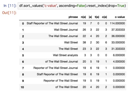Click the c-value column header
The width and height of the screenshot is (128, 92).
[120, 17]
